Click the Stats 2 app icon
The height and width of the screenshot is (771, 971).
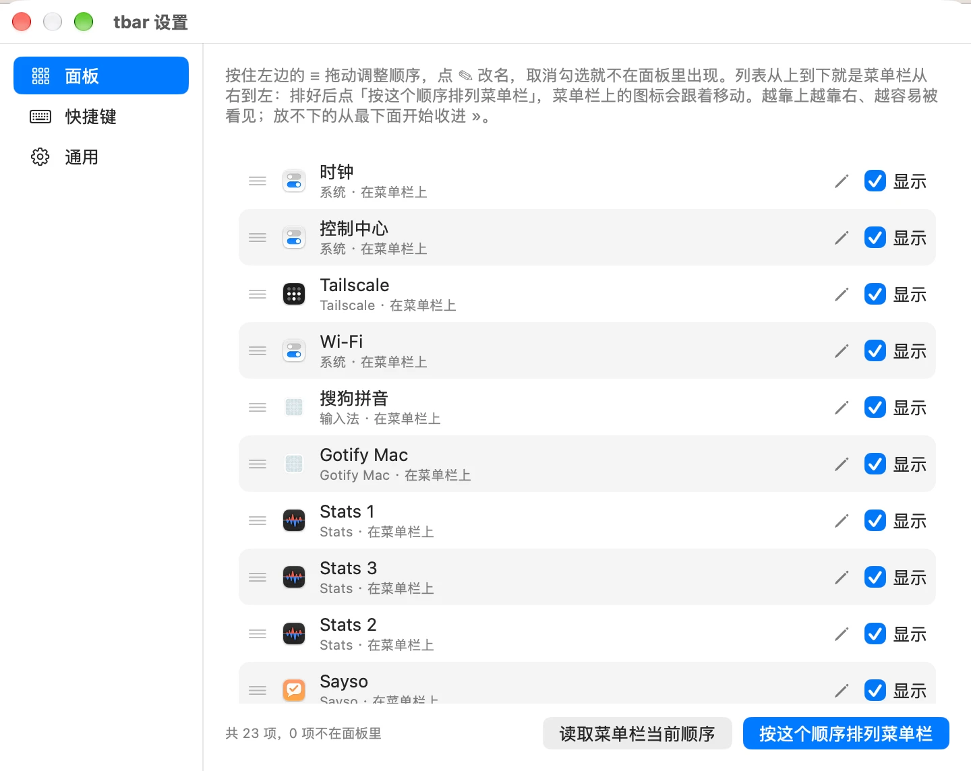pyautogui.click(x=294, y=634)
